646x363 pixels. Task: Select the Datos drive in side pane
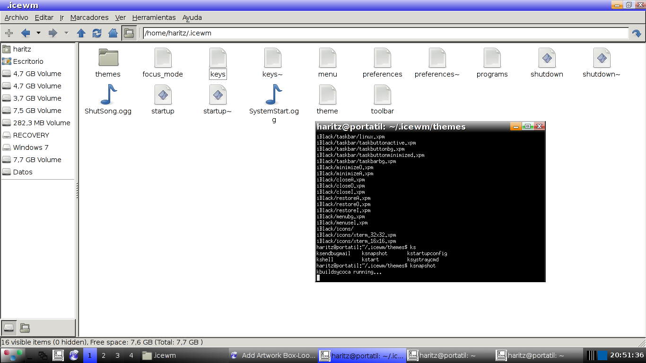coord(38,172)
